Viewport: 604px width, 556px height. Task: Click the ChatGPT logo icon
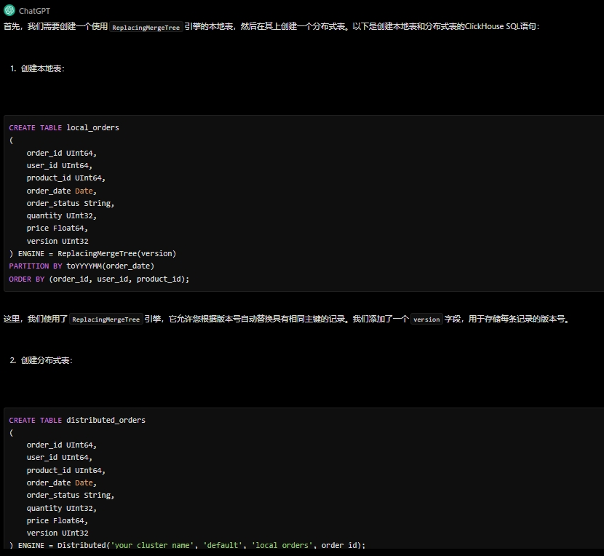point(9,10)
